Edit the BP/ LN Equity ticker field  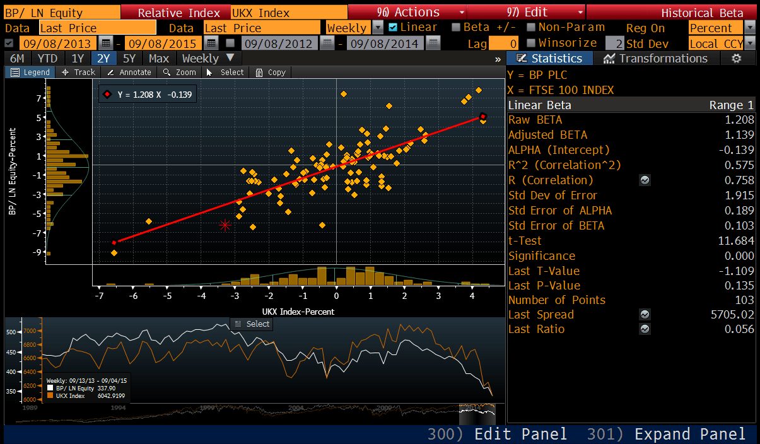(62, 13)
